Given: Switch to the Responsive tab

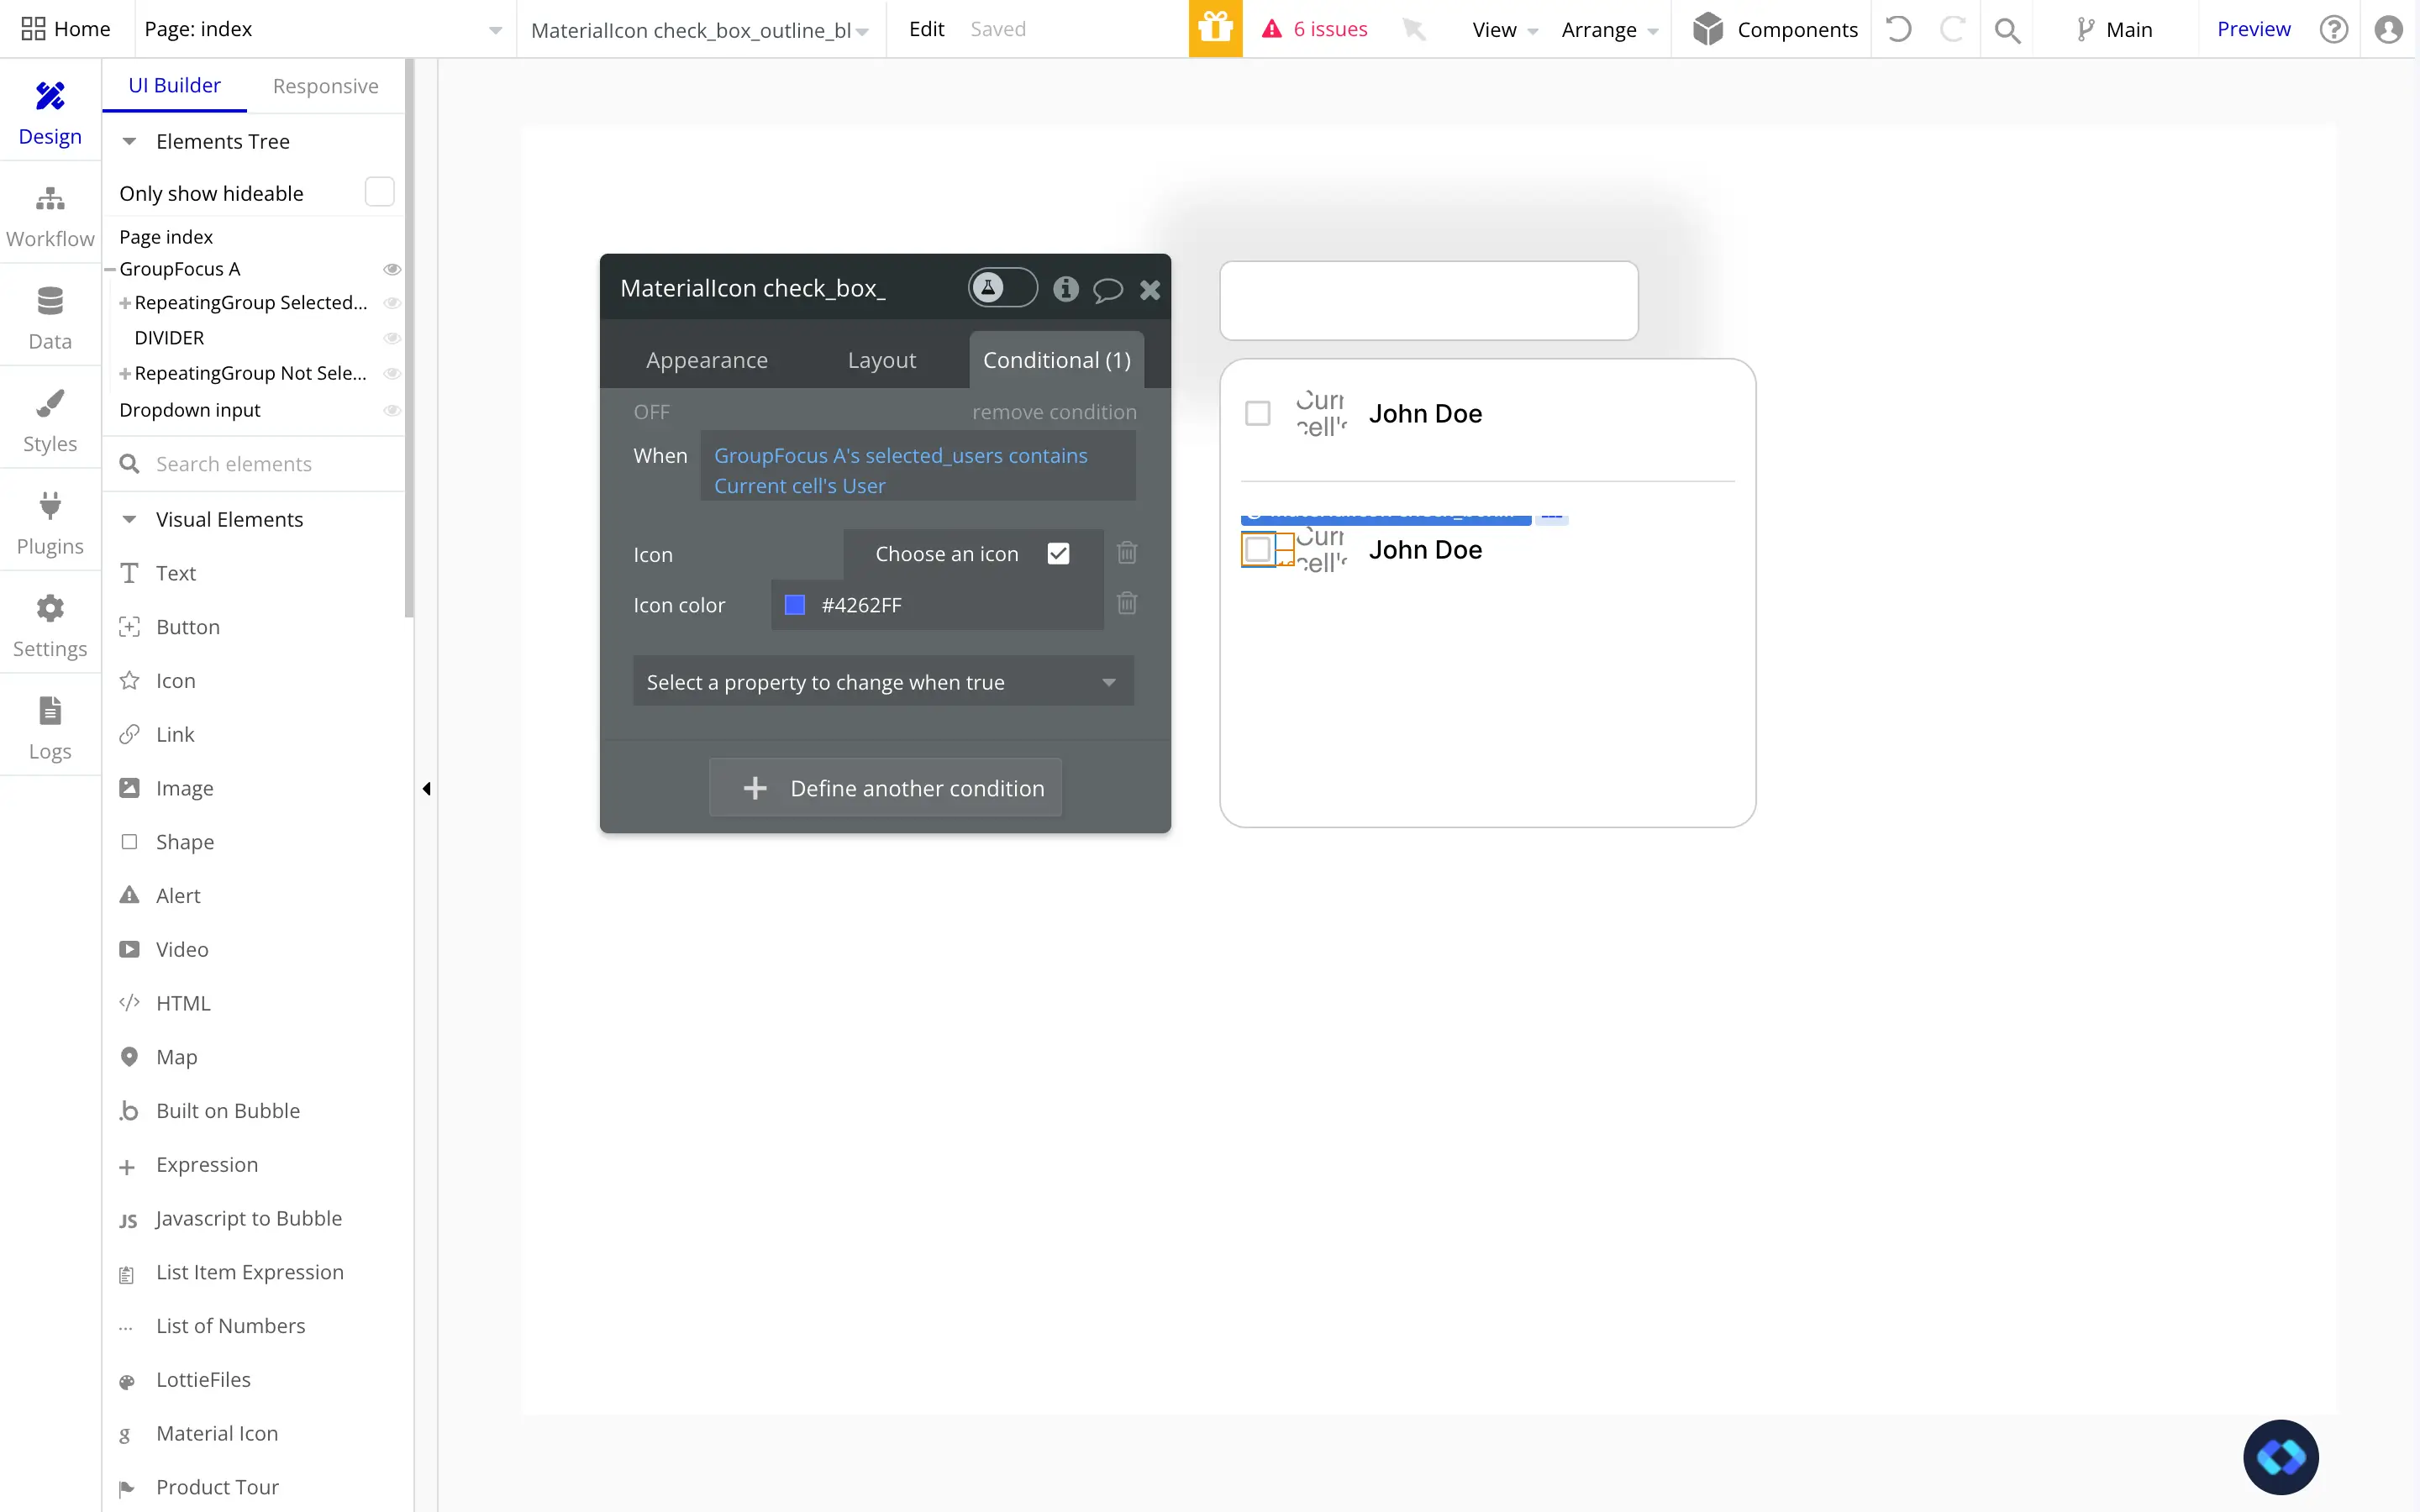Looking at the screenshot, I should coord(326,86).
